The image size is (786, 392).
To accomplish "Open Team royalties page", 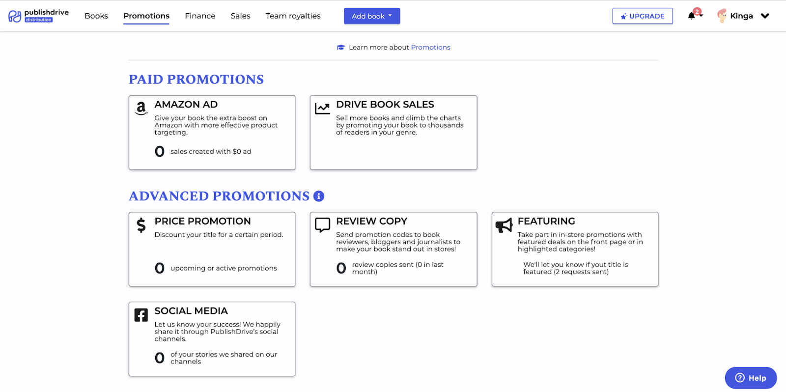I will tap(293, 16).
